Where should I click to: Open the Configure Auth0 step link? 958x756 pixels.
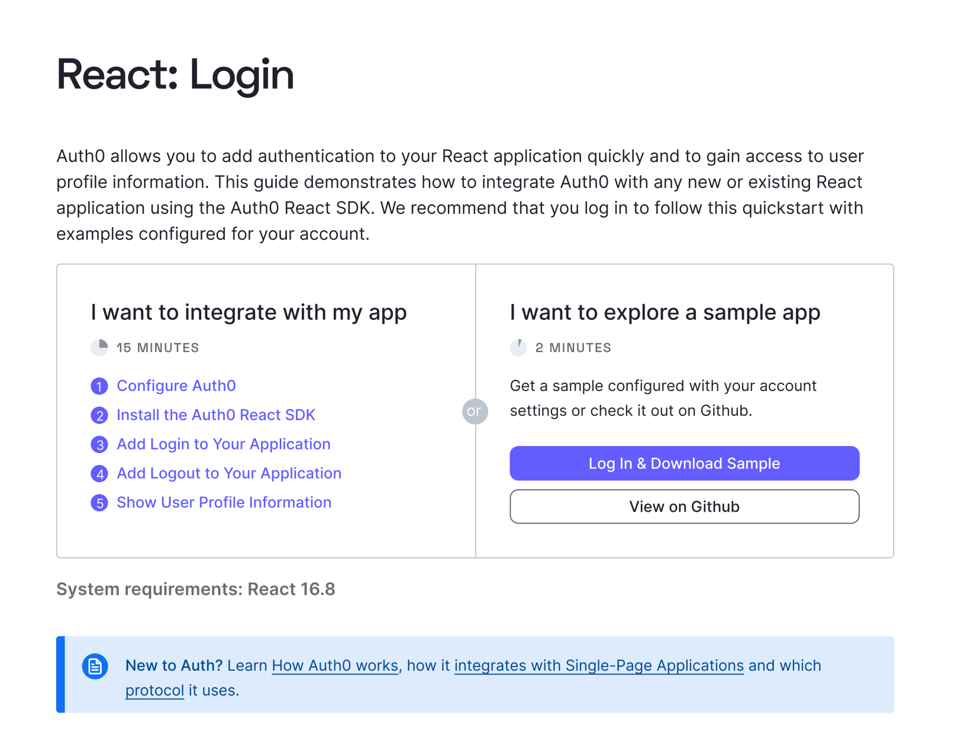pos(176,386)
